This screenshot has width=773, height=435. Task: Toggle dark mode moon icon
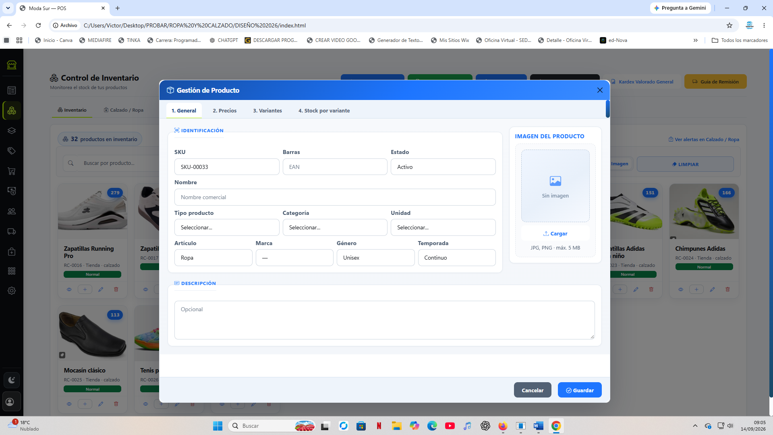12,380
